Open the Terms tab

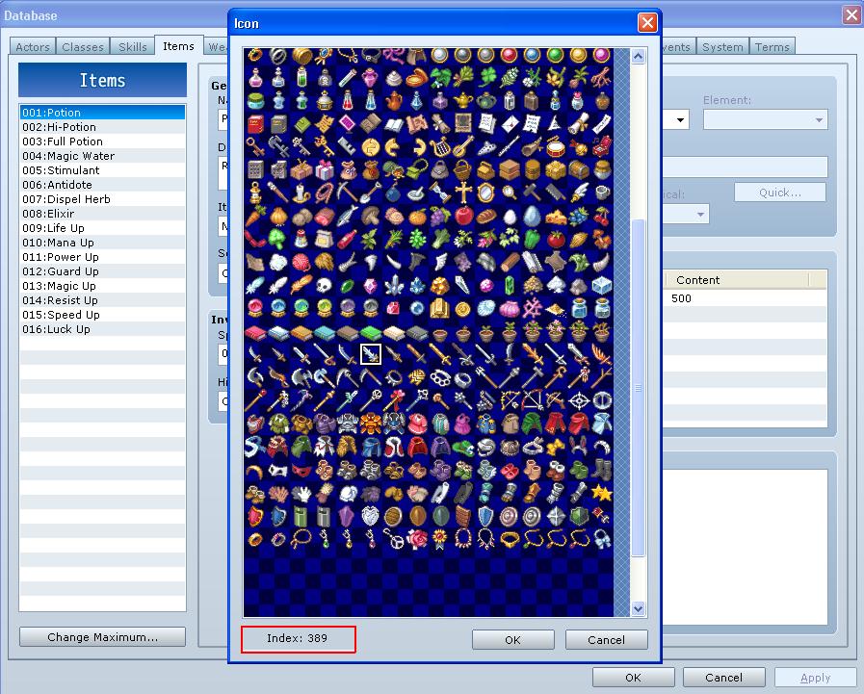point(772,45)
